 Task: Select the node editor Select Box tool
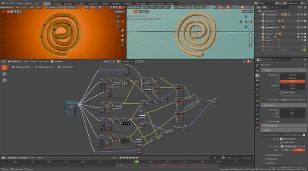5,68
